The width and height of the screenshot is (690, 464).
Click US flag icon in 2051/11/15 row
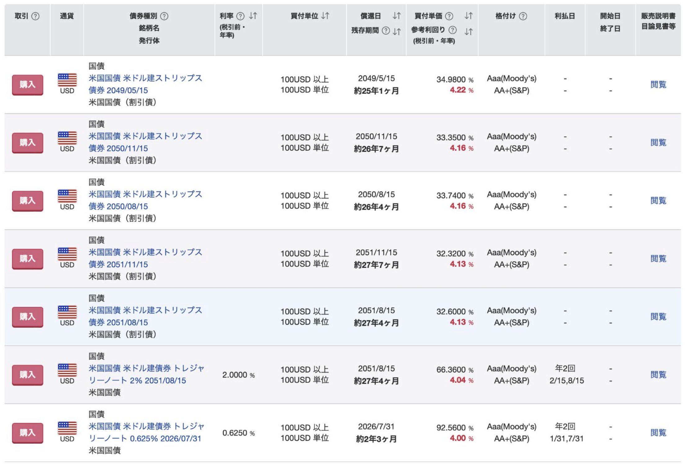(67, 254)
